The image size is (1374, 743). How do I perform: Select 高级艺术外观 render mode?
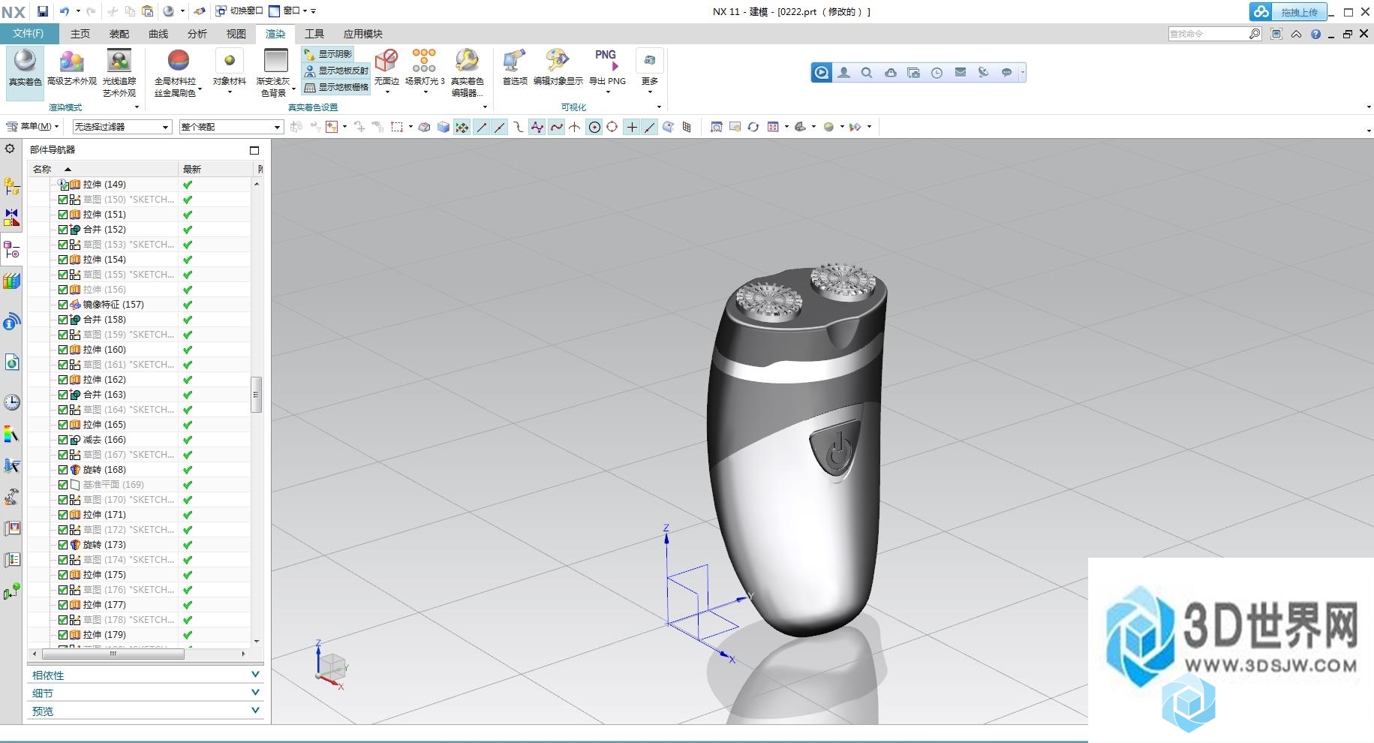tap(72, 68)
